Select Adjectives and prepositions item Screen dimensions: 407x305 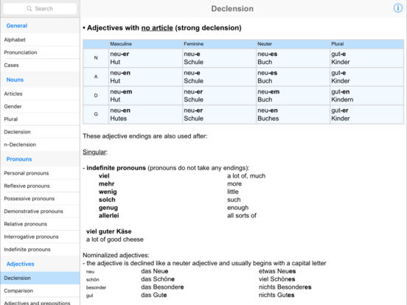click(40, 302)
